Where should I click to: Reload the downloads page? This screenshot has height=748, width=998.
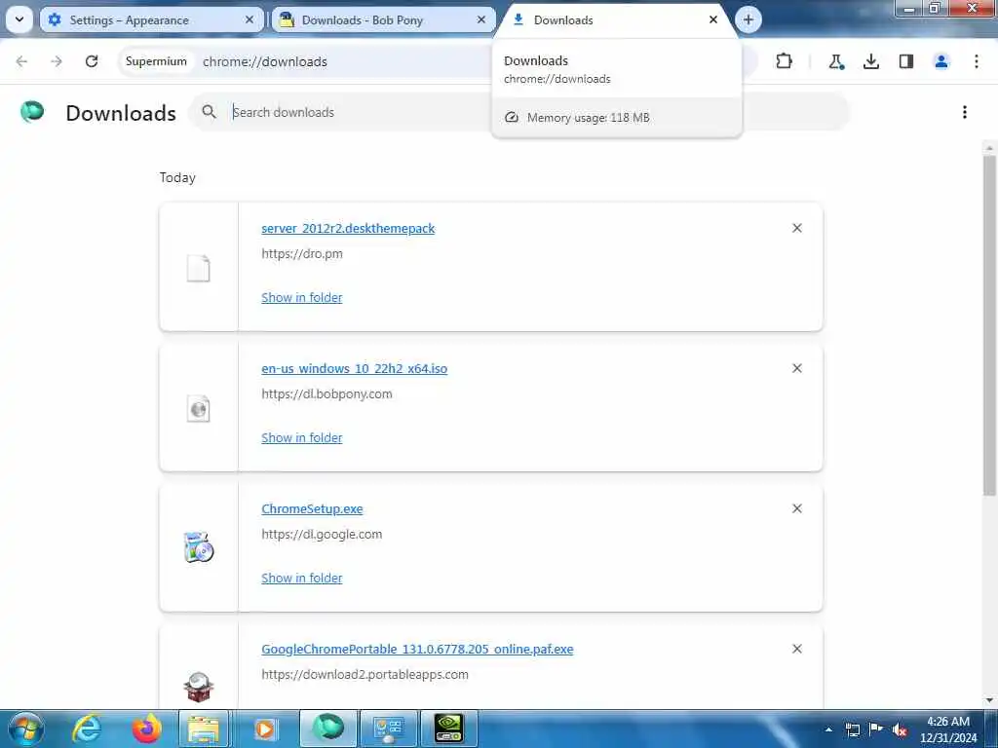point(92,61)
